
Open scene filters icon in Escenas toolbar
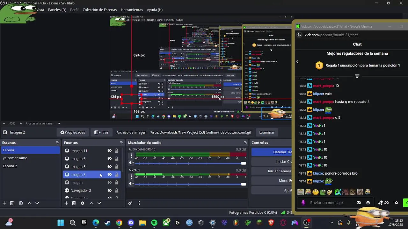[x=21, y=203]
